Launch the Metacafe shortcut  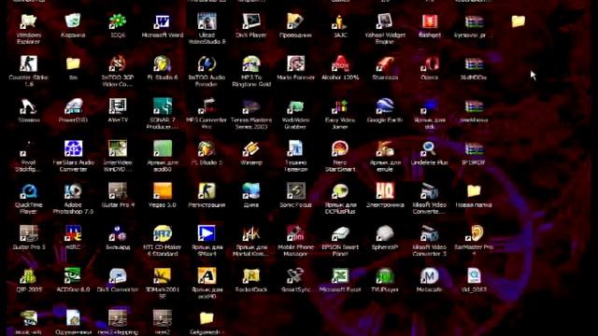[430, 276]
